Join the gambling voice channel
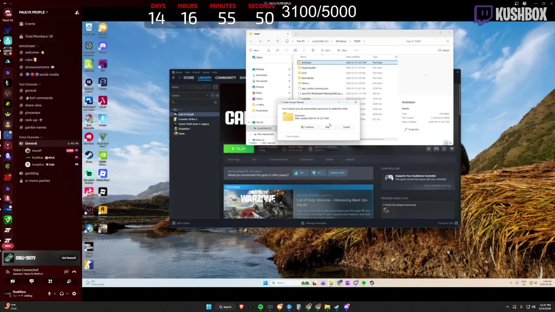 tap(32, 173)
